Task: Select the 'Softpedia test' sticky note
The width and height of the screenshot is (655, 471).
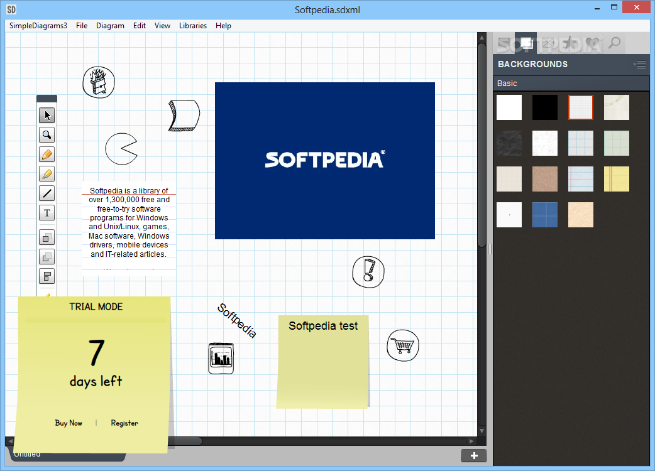Action: (323, 362)
